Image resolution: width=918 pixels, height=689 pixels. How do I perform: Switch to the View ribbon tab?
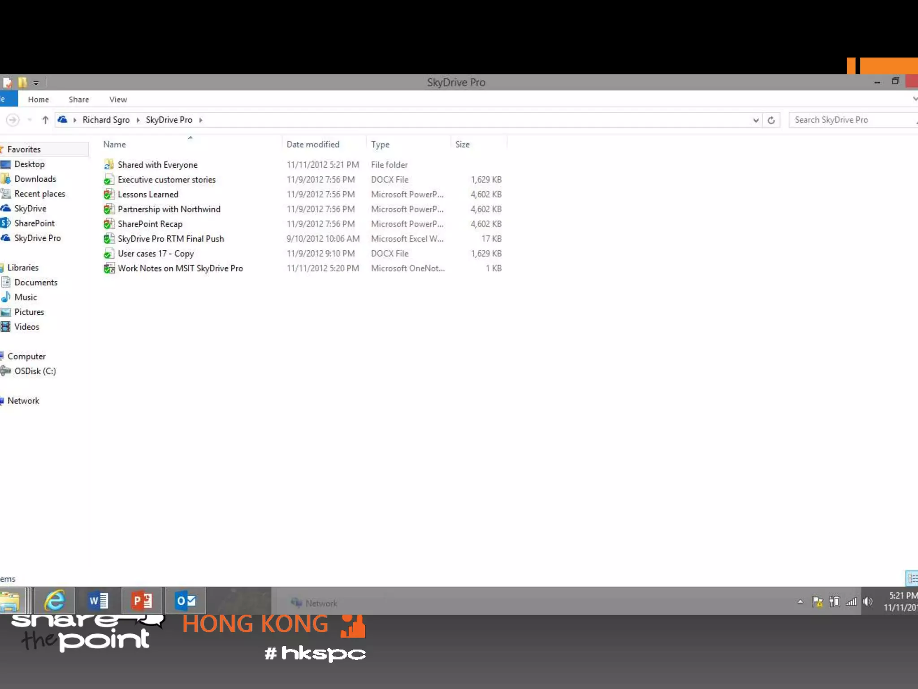118,100
